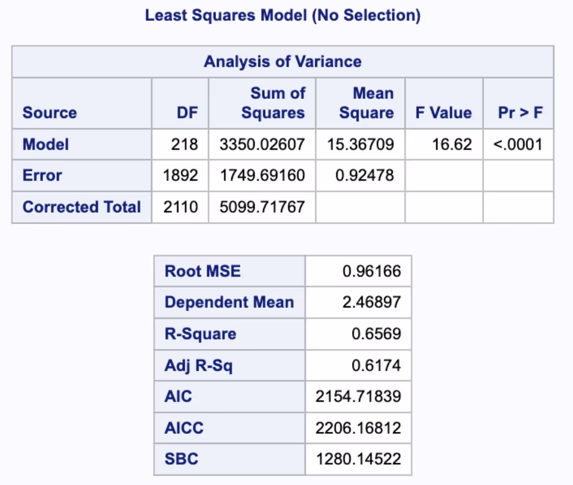Click the AICC value 2206.16812
Image resolution: width=573 pixels, height=485 pixels.
(358, 427)
